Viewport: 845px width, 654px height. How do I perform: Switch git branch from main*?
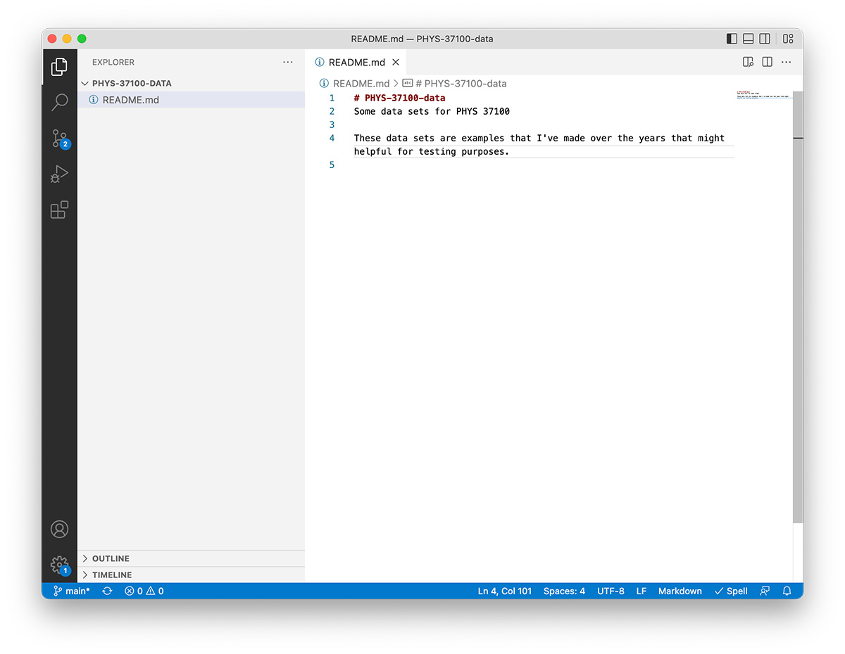click(x=72, y=591)
